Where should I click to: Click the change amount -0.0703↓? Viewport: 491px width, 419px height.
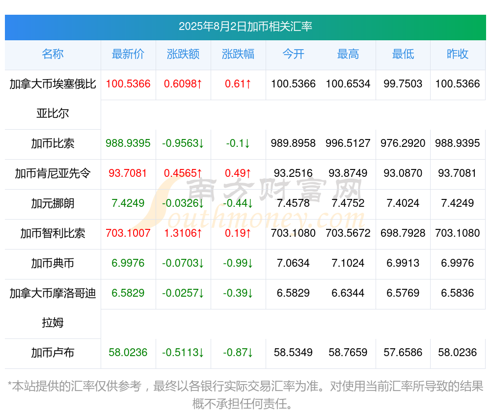(183, 263)
